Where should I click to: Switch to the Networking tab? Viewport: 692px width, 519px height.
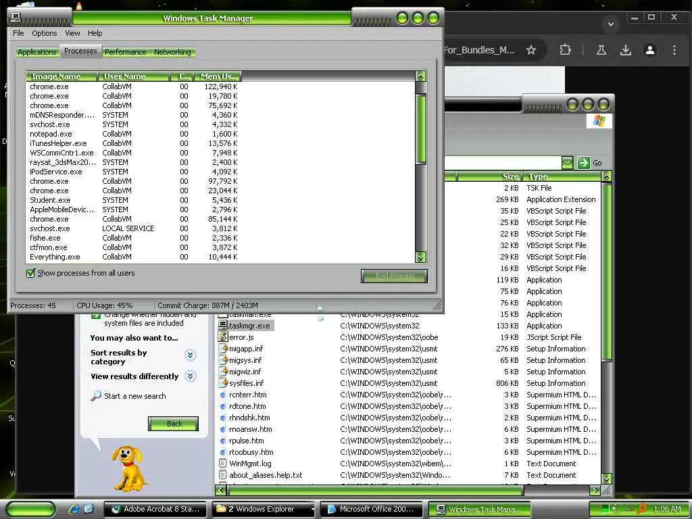pos(172,52)
